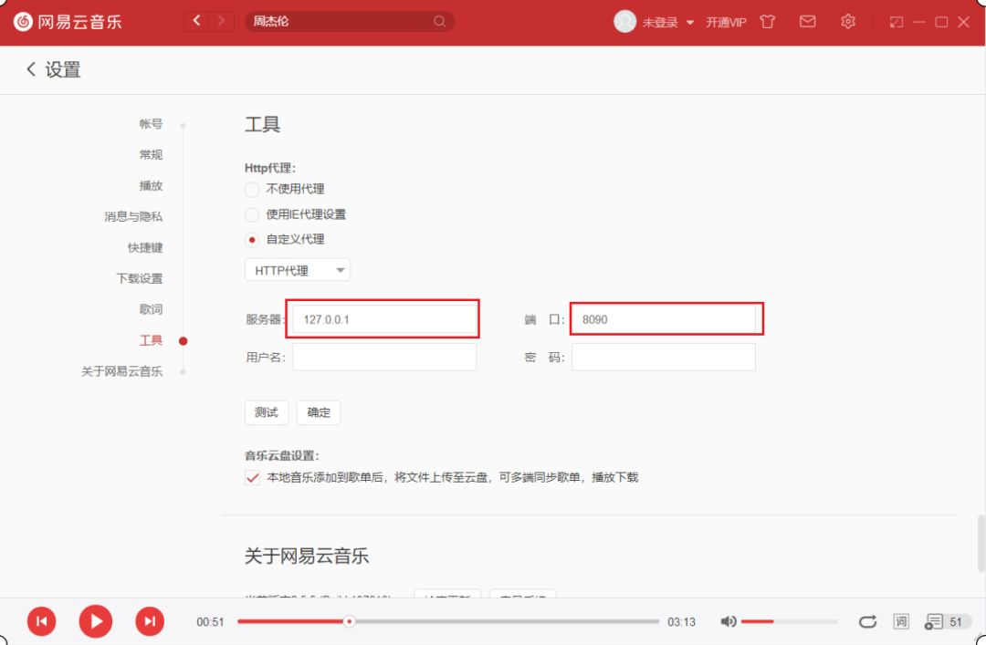Switch to mini mode icon

click(x=897, y=22)
